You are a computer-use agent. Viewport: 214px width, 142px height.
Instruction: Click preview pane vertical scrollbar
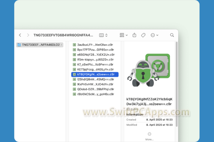click(177, 84)
